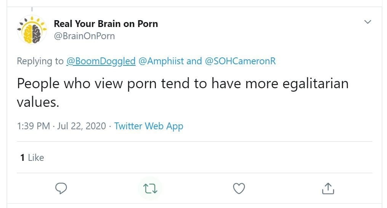Click the reply speech bubble icon
Image resolution: width=387 pixels, height=208 pixels.
[x=62, y=188]
